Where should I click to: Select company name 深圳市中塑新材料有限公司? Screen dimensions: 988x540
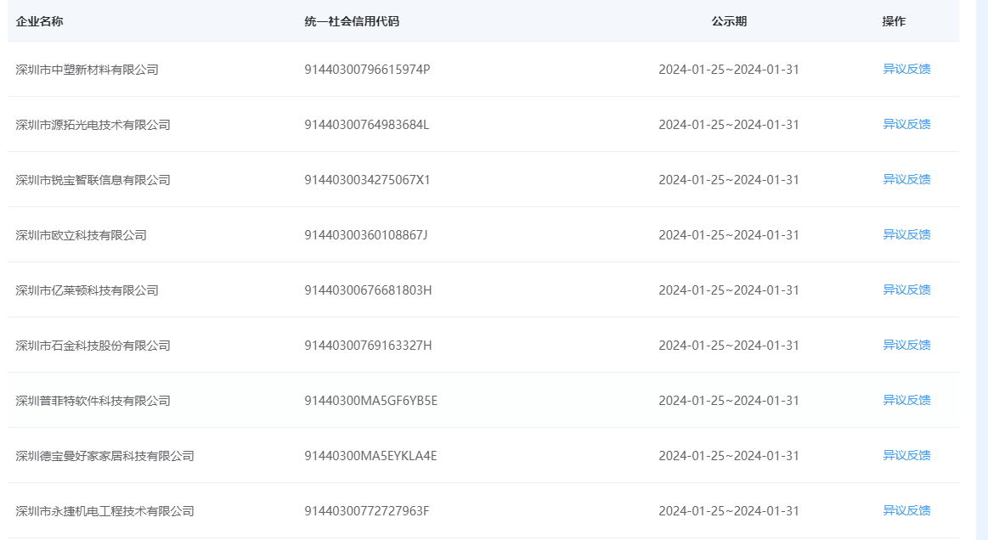(x=87, y=70)
